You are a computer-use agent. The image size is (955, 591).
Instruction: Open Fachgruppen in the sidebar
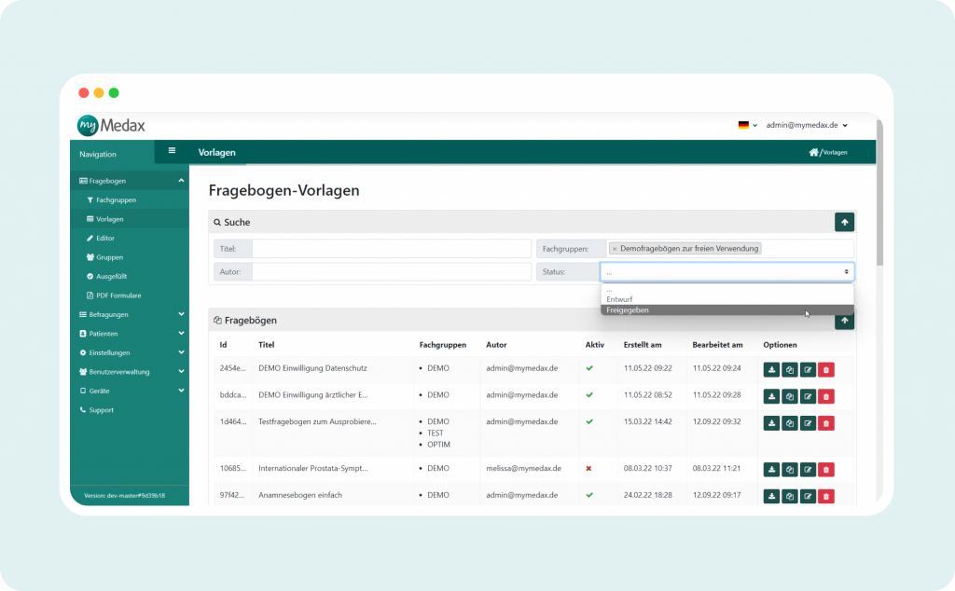pyautogui.click(x=116, y=200)
